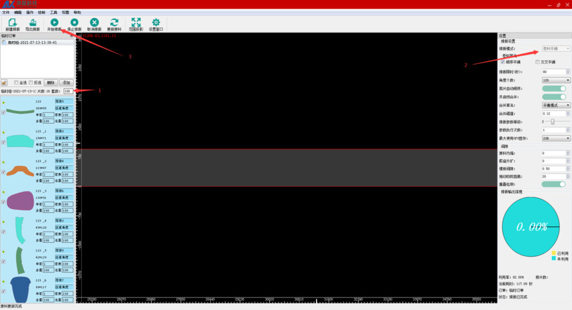
Task: Select the dark blue 123_6 piece thumbnail
Action: tap(21, 289)
